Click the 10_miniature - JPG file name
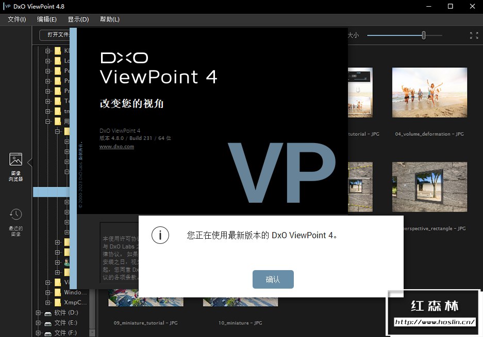Viewport: 483px width, 337px height. [240, 323]
